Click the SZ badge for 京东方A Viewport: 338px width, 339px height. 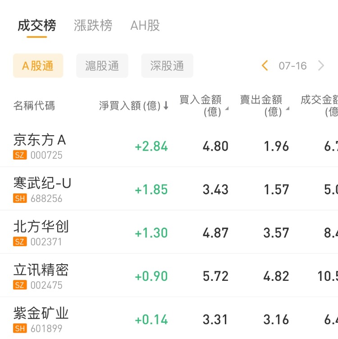click(20, 155)
